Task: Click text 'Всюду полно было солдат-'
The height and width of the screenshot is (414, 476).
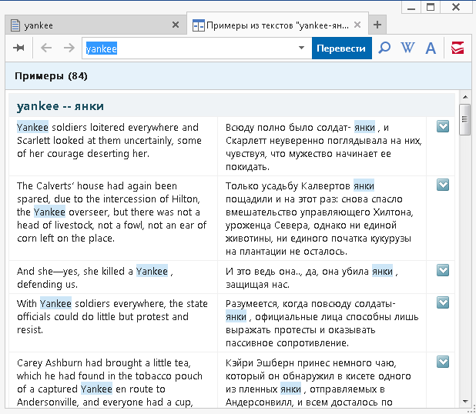Action: coord(288,128)
